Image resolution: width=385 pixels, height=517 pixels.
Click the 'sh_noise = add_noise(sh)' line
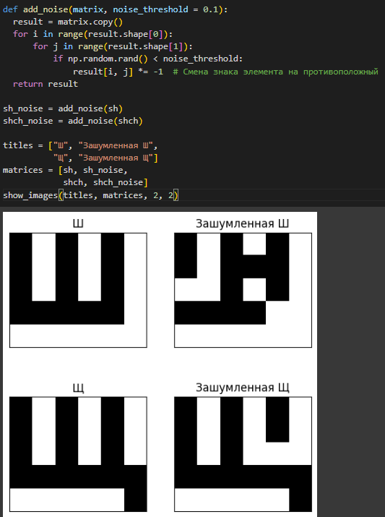tap(63, 108)
